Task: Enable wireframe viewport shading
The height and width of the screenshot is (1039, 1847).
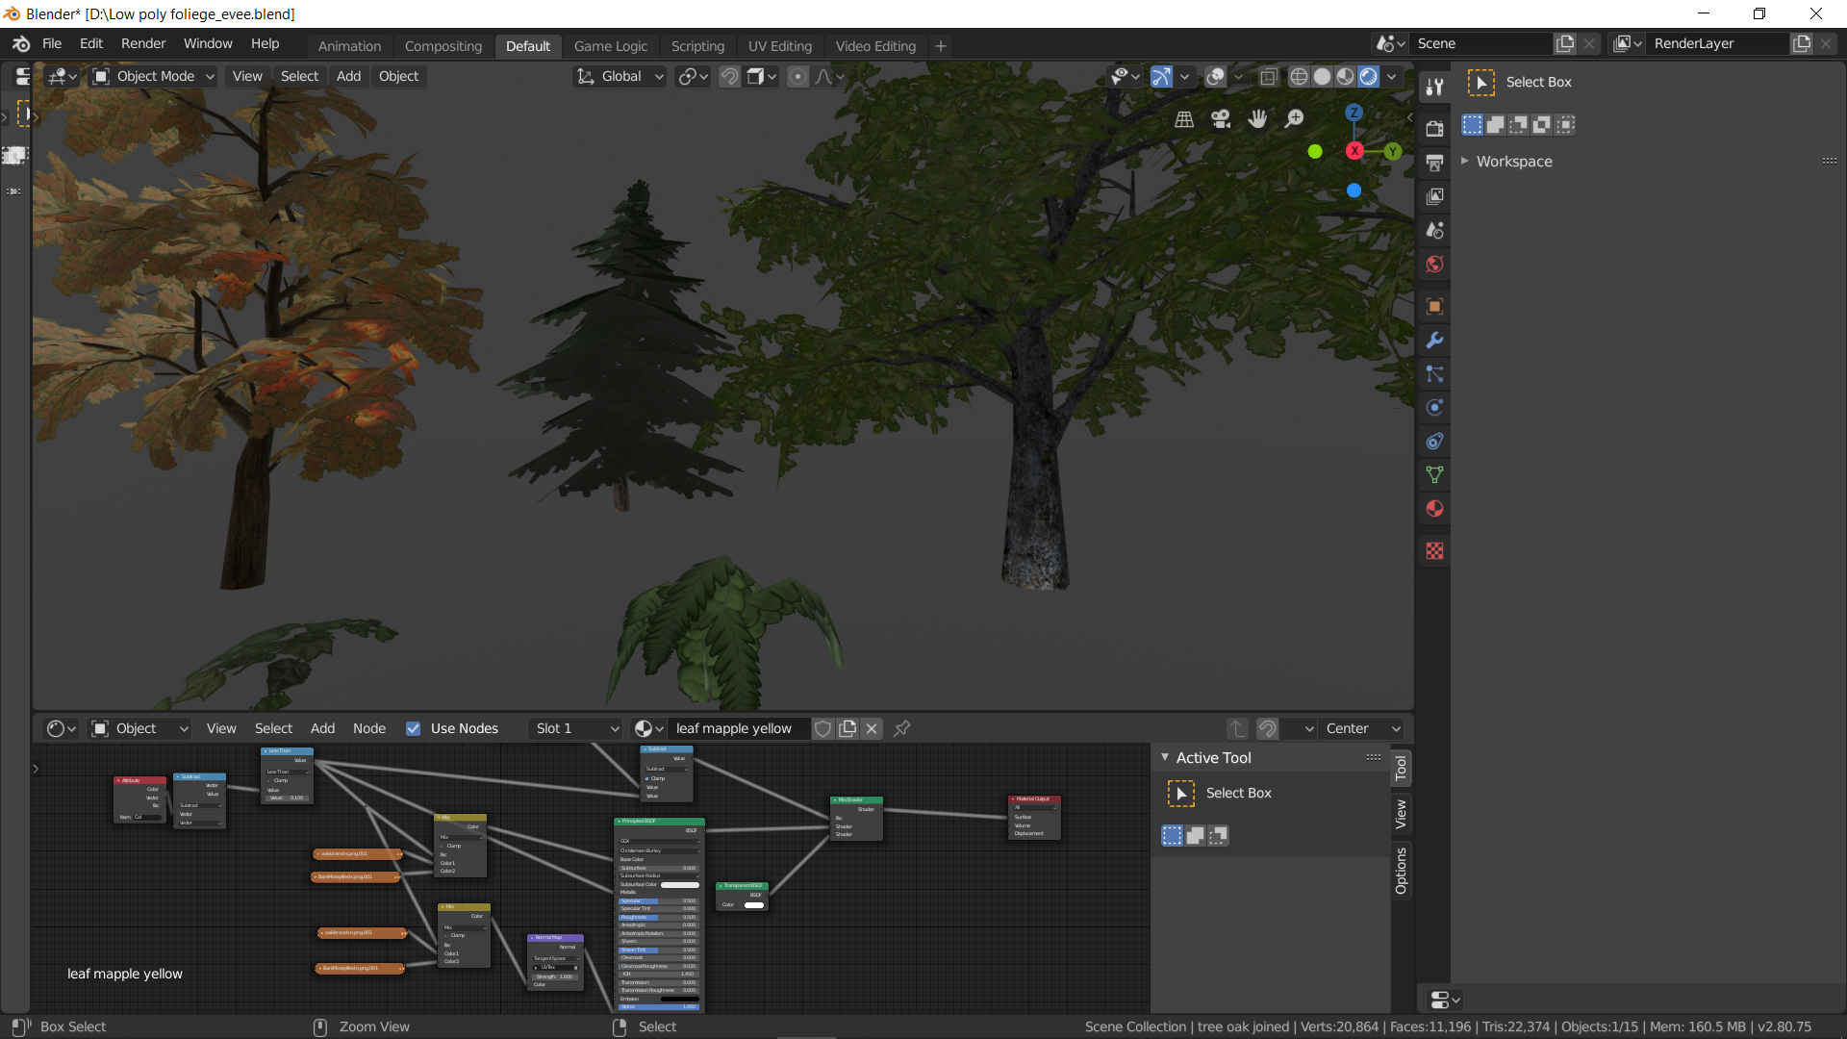Action: (1299, 76)
